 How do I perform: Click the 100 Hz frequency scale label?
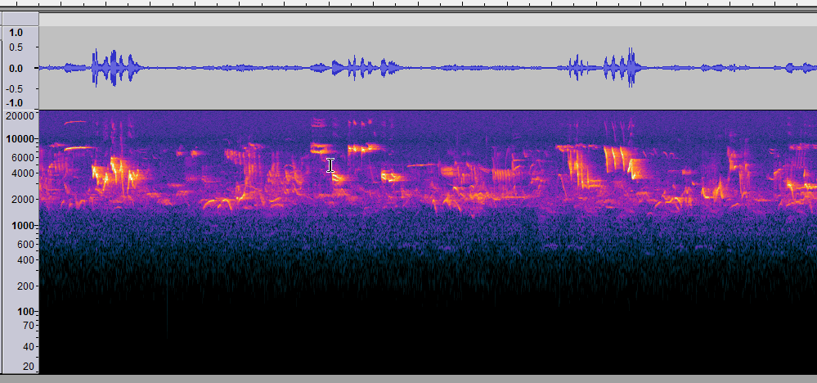click(x=25, y=312)
